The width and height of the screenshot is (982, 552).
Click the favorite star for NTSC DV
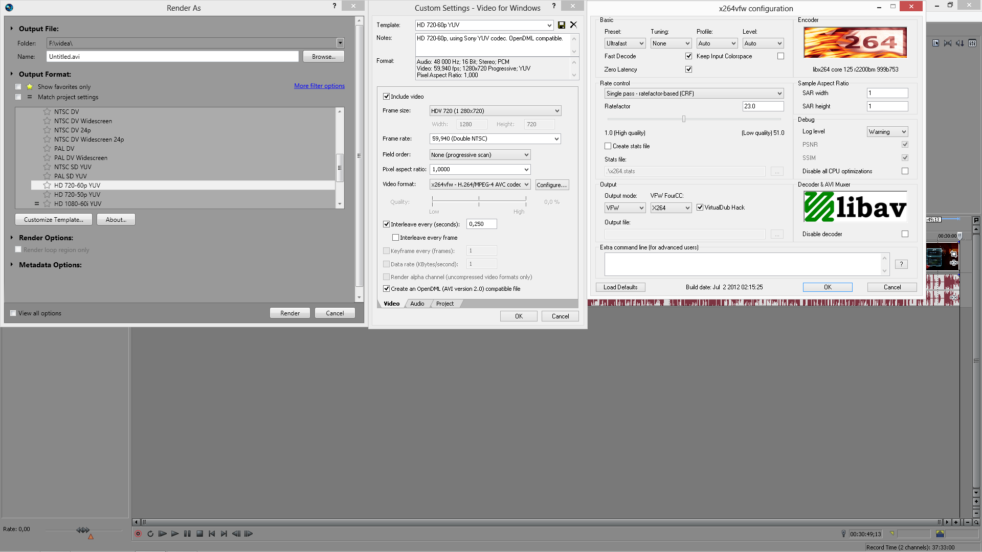(47, 111)
